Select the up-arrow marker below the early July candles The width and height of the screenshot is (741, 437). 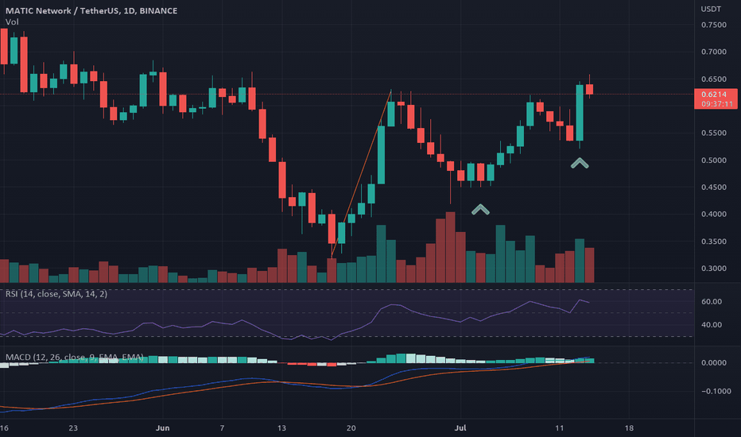pos(480,209)
